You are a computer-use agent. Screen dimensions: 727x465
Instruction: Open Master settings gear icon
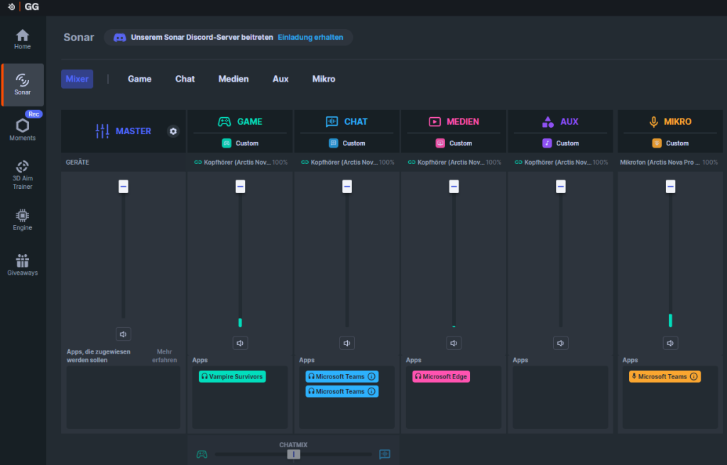(173, 131)
